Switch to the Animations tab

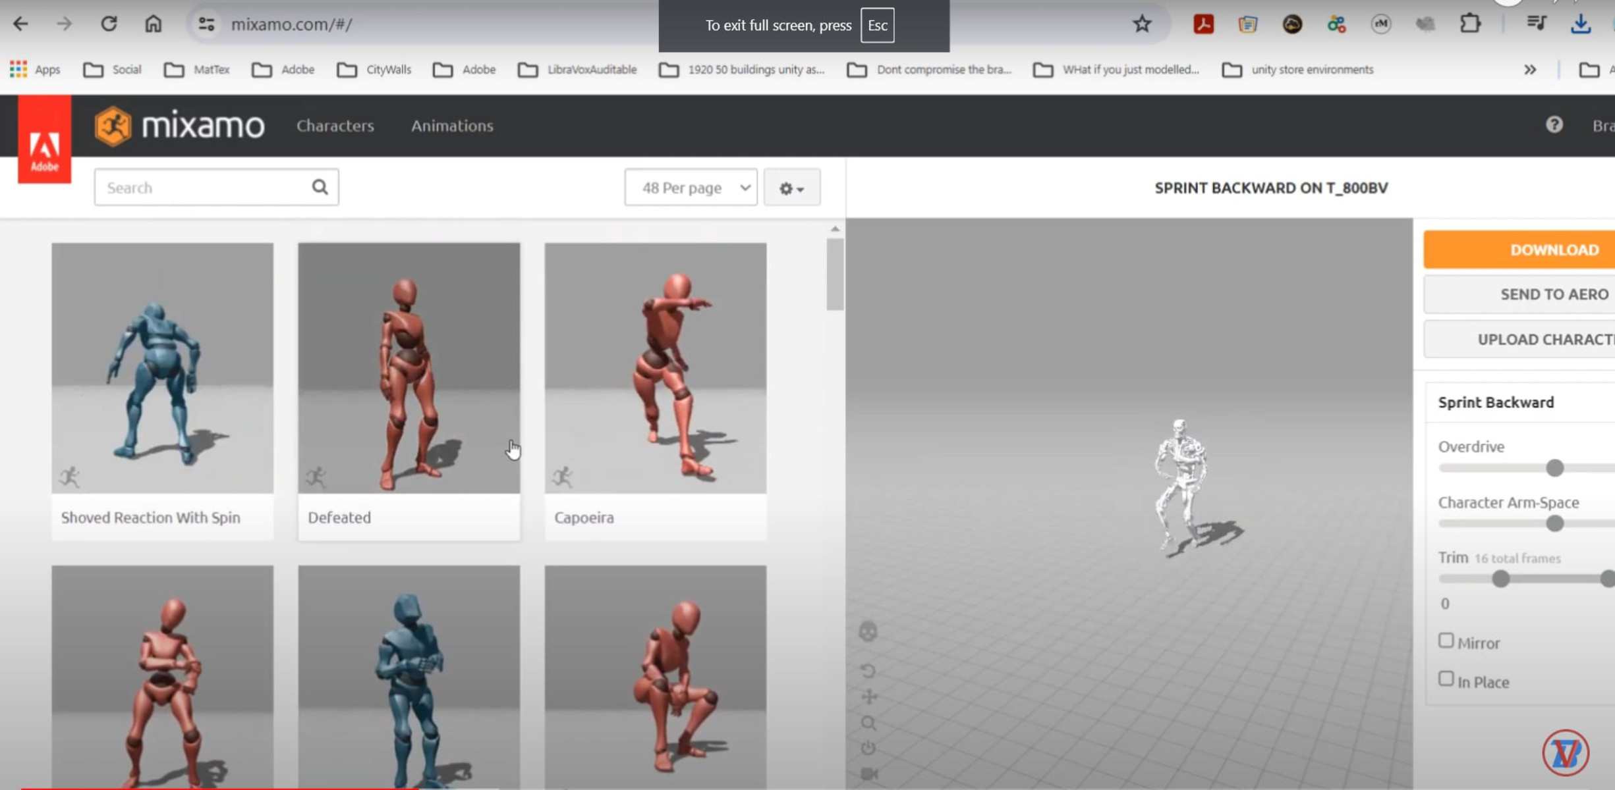[452, 126]
